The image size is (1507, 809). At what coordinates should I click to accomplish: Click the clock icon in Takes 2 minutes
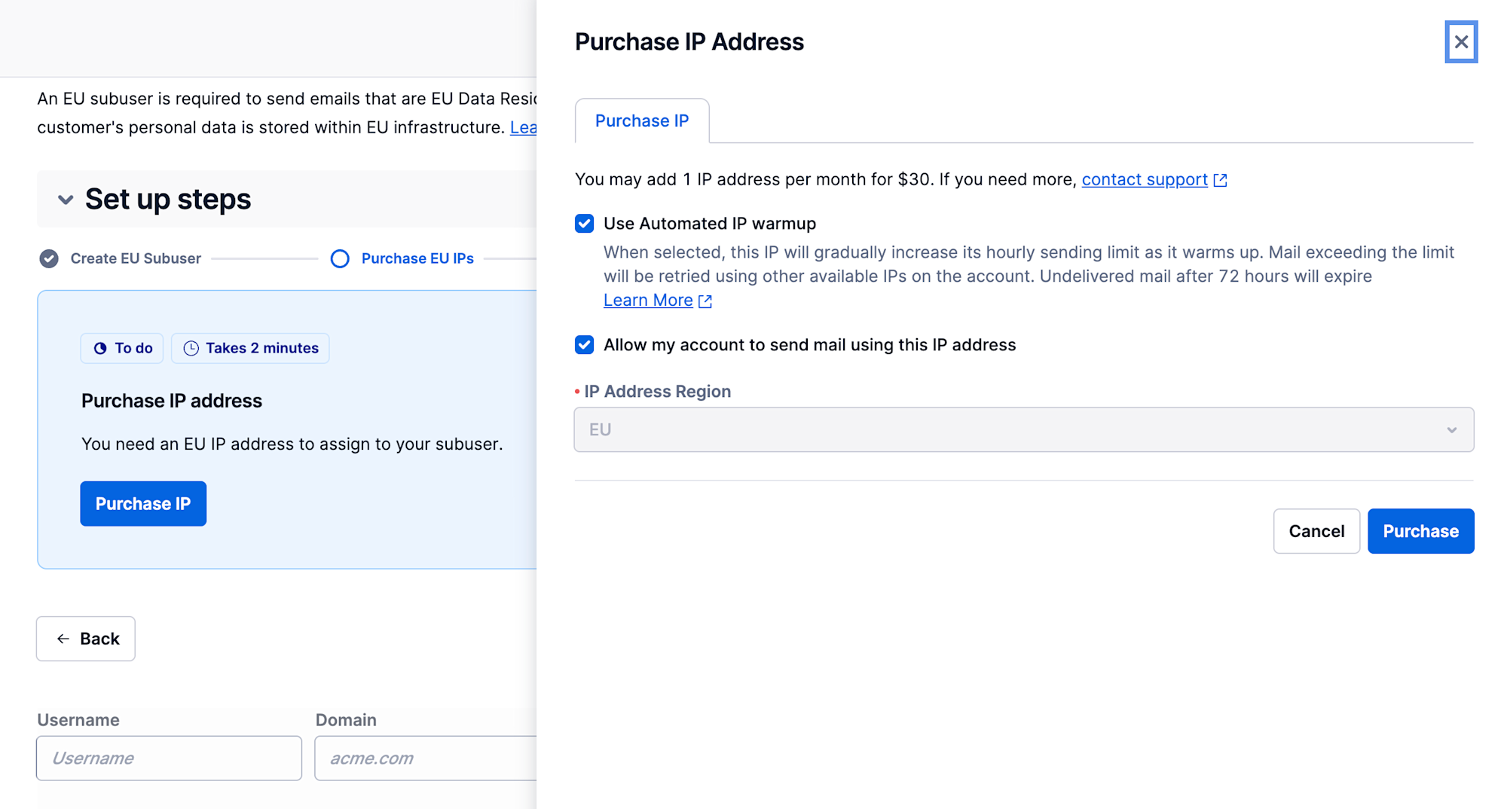(191, 348)
